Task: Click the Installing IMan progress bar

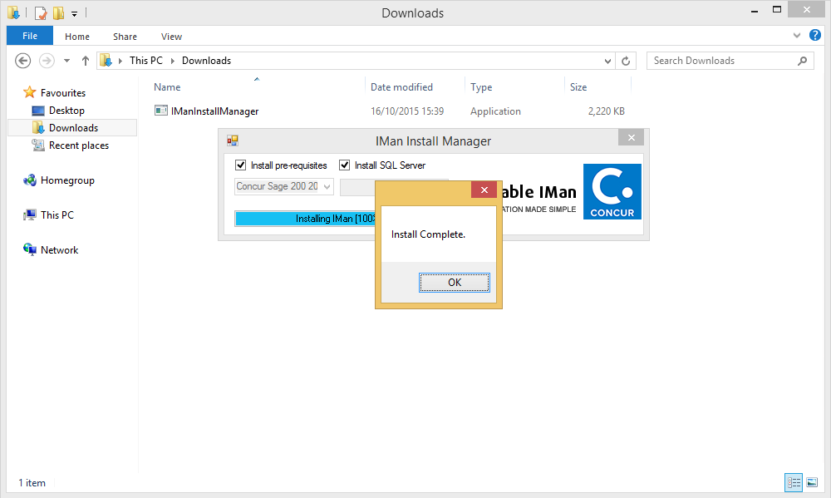Action: click(304, 219)
